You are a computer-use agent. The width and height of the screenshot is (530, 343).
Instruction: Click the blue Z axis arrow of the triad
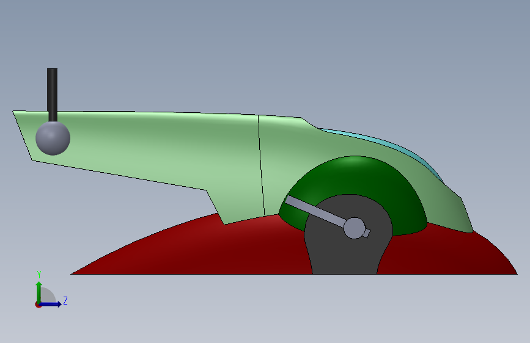pos(50,304)
